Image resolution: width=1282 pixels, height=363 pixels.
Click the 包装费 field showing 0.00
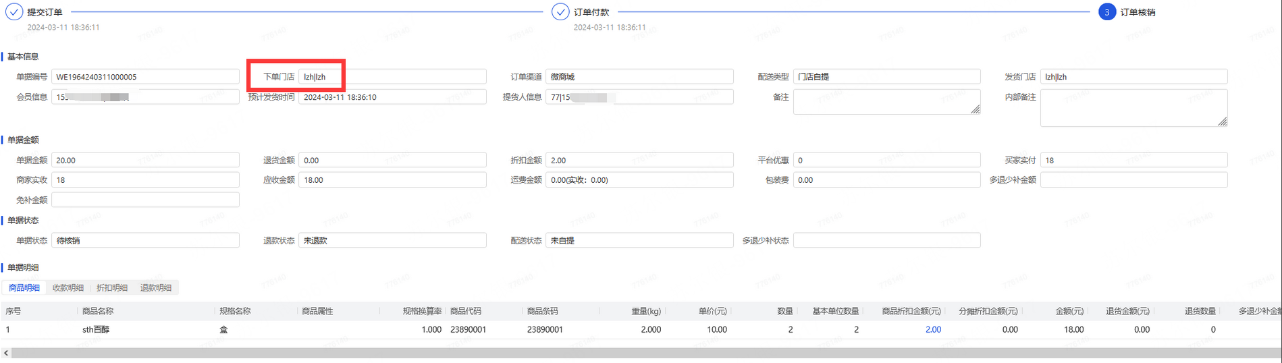tap(886, 180)
